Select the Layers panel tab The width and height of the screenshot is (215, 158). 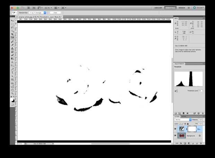[177, 116]
